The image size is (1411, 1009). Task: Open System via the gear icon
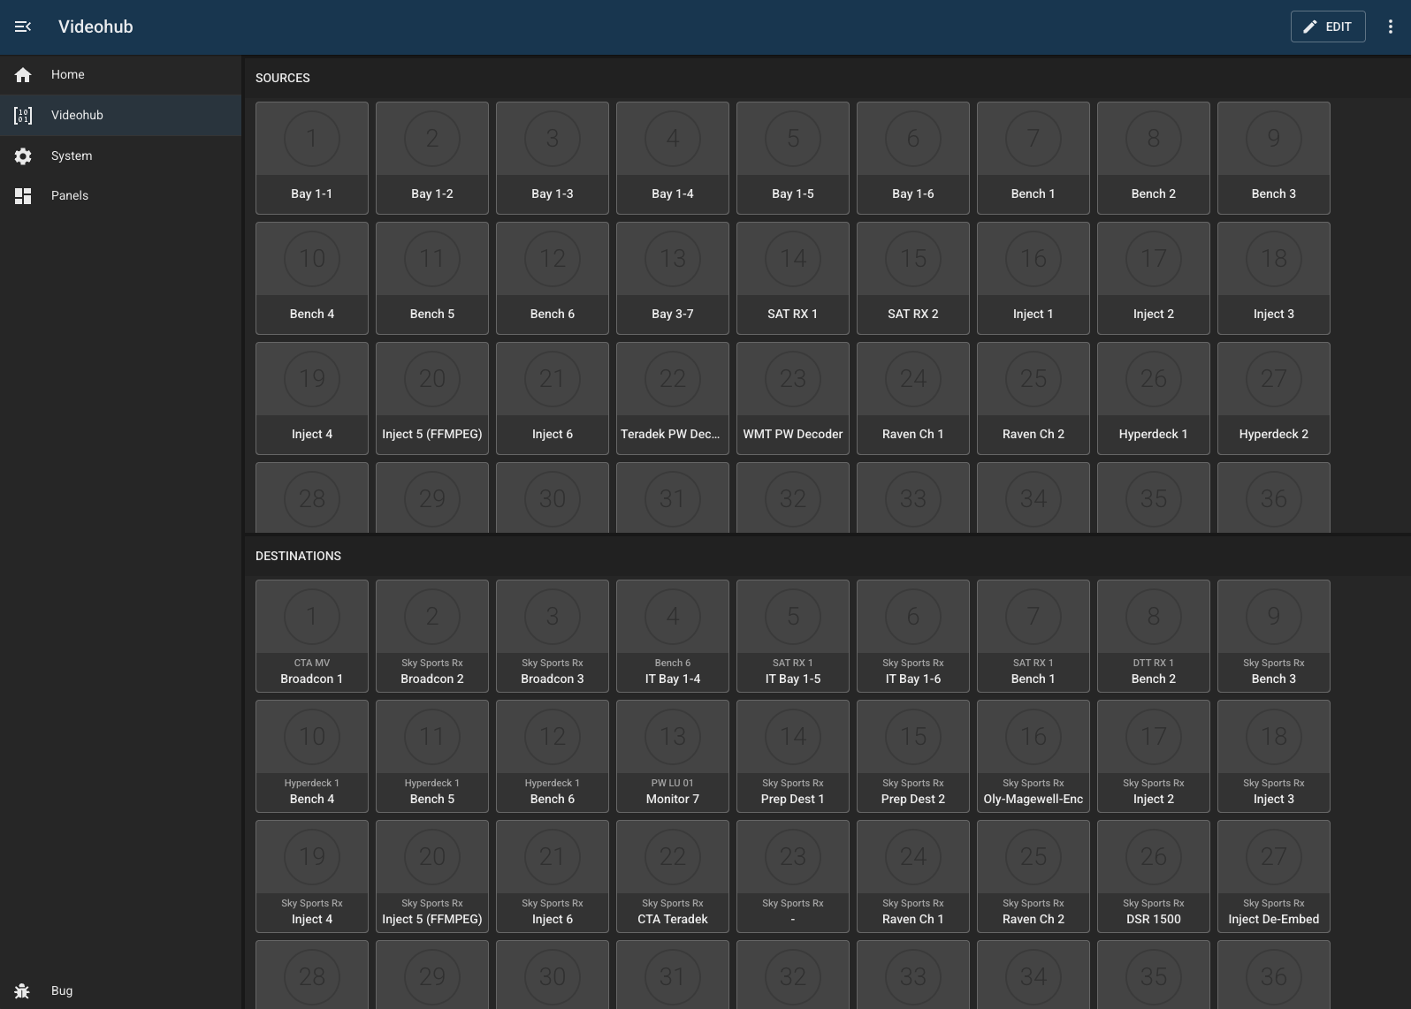click(23, 156)
